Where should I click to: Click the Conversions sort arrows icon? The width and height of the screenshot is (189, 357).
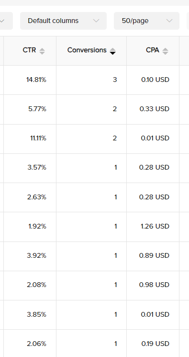112,51
